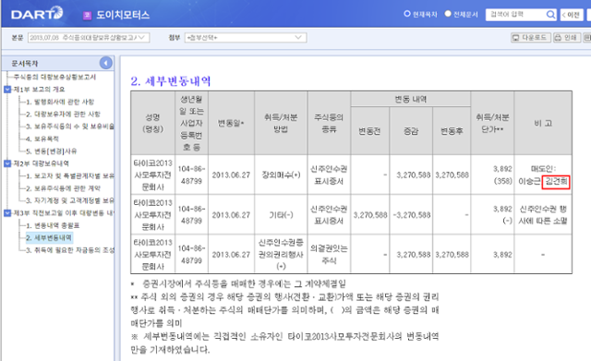
Task: Open 1. 발행회사에 관한 사항
Action: [60, 102]
